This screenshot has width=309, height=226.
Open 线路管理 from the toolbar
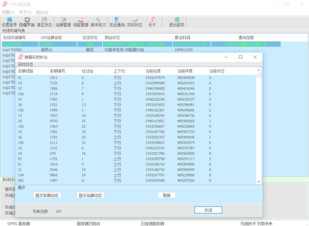(x=81, y=22)
